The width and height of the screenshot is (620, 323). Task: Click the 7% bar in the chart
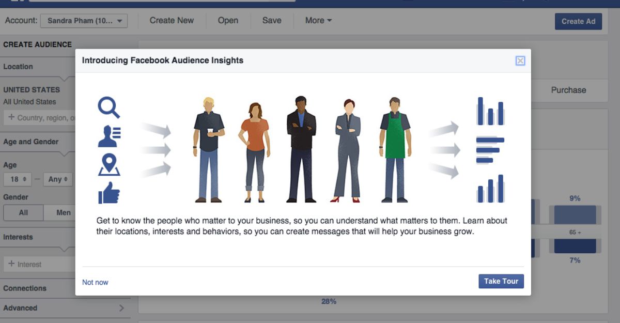pos(575,247)
